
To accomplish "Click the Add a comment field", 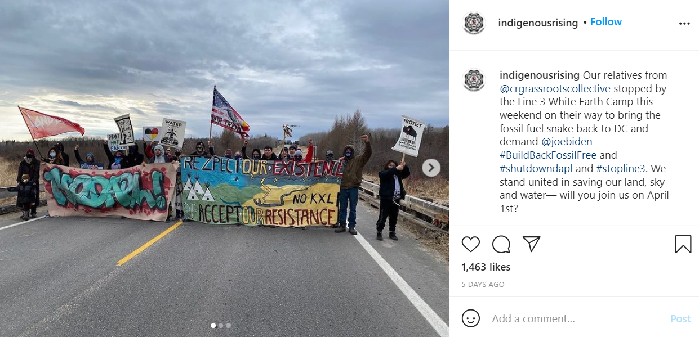I will pos(577,318).
